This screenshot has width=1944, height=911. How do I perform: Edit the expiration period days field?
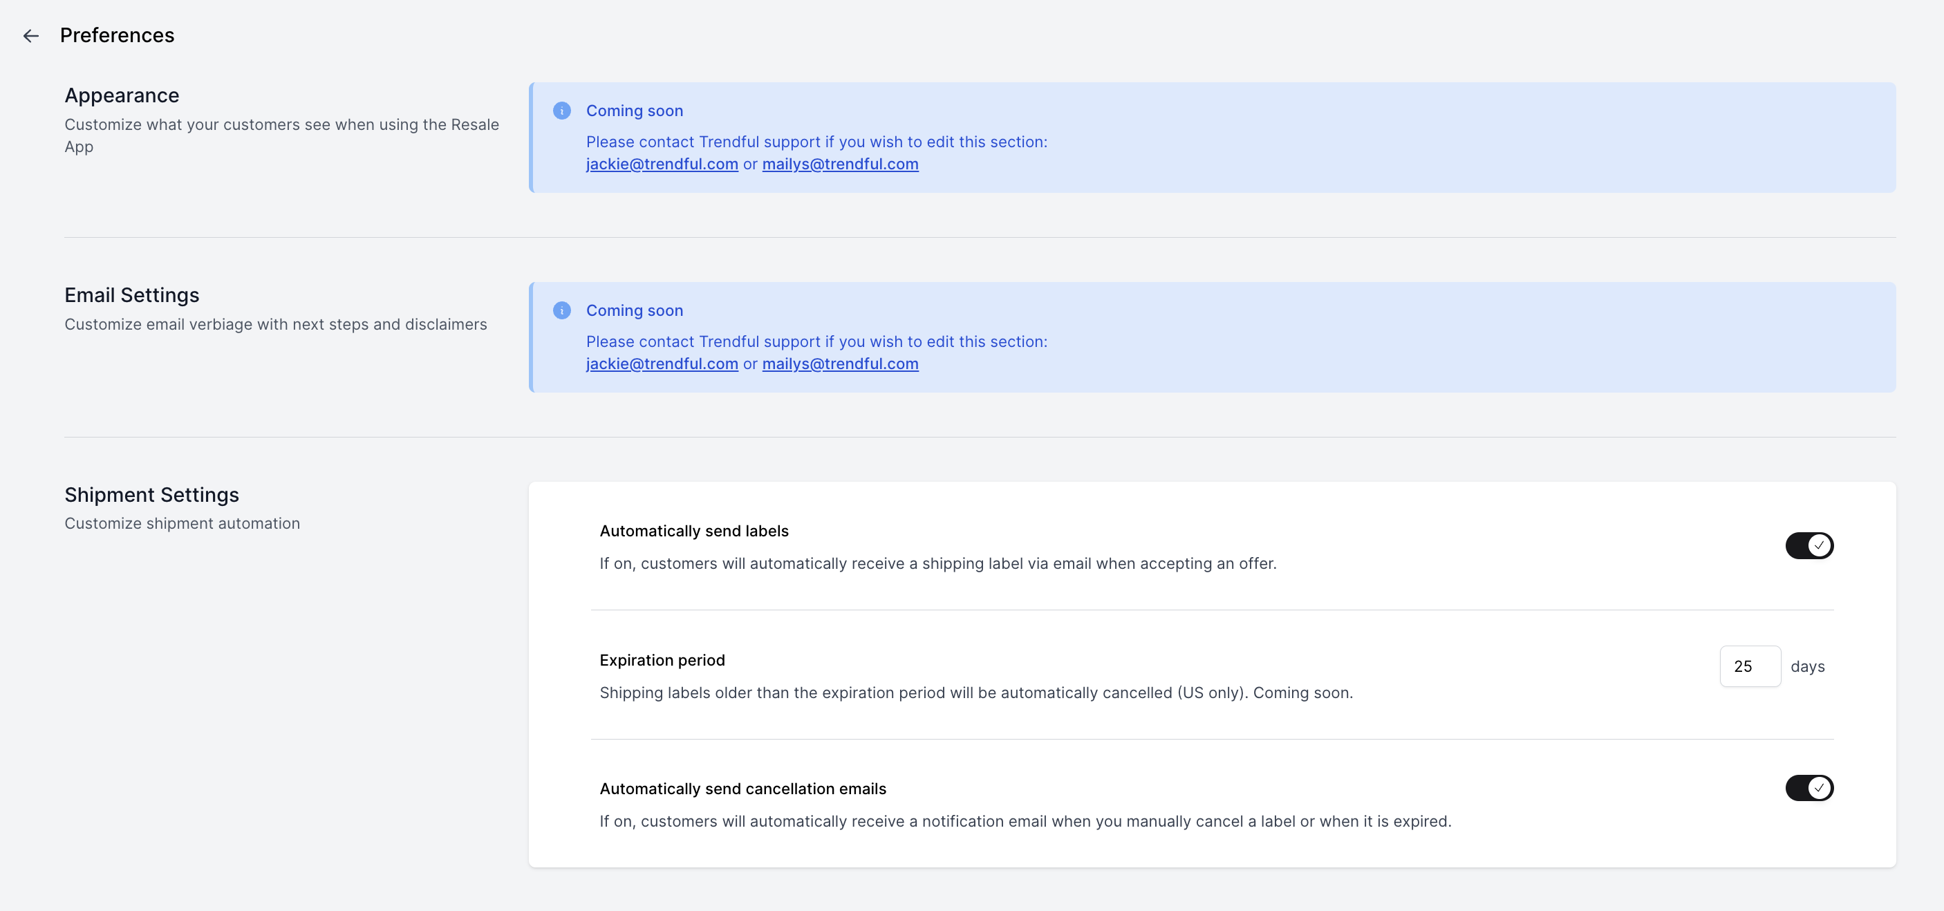click(x=1750, y=666)
